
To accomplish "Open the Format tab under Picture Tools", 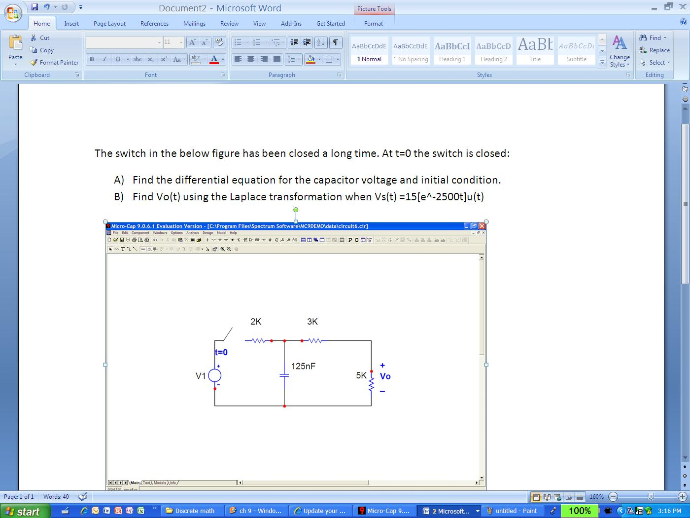I will point(373,24).
